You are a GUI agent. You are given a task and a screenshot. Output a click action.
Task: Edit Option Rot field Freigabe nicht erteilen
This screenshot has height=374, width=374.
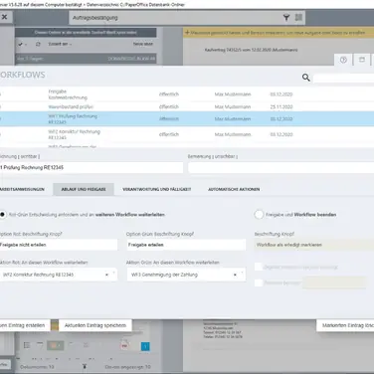click(x=59, y=245)
